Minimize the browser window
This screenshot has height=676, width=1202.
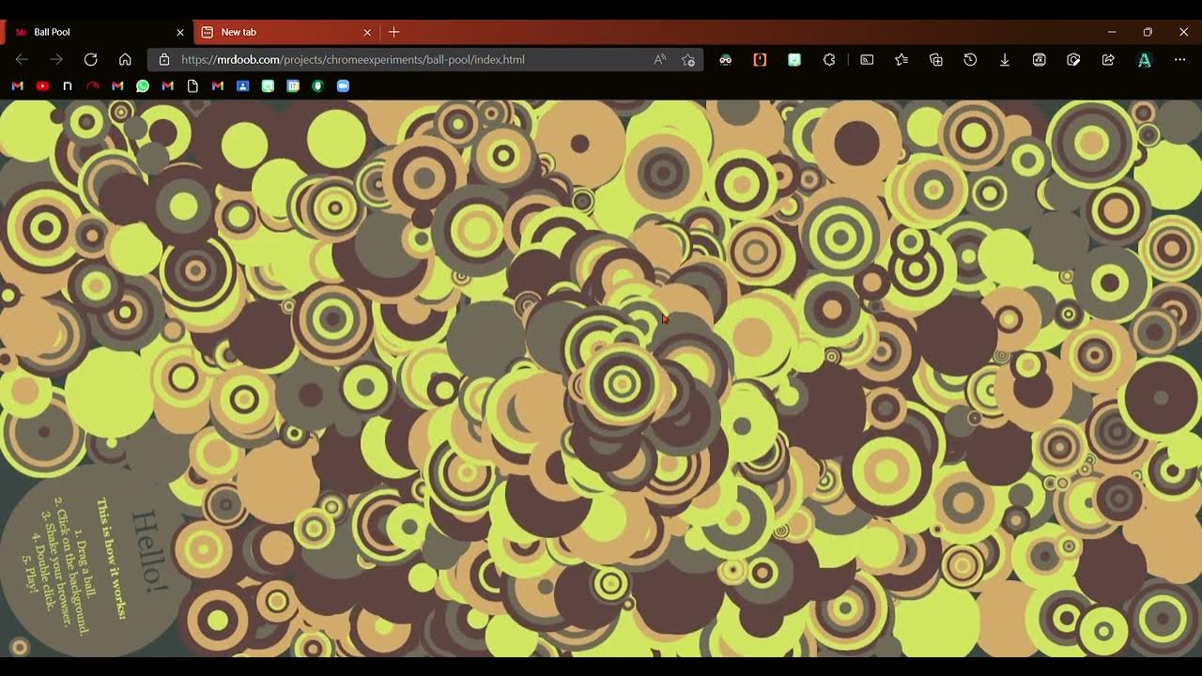pos(1112,32)
